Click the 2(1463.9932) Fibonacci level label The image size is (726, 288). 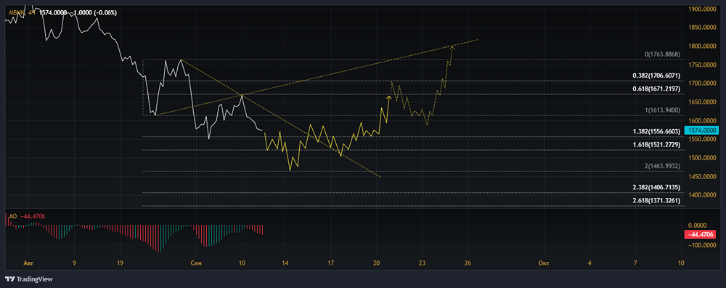coord(663,165)
